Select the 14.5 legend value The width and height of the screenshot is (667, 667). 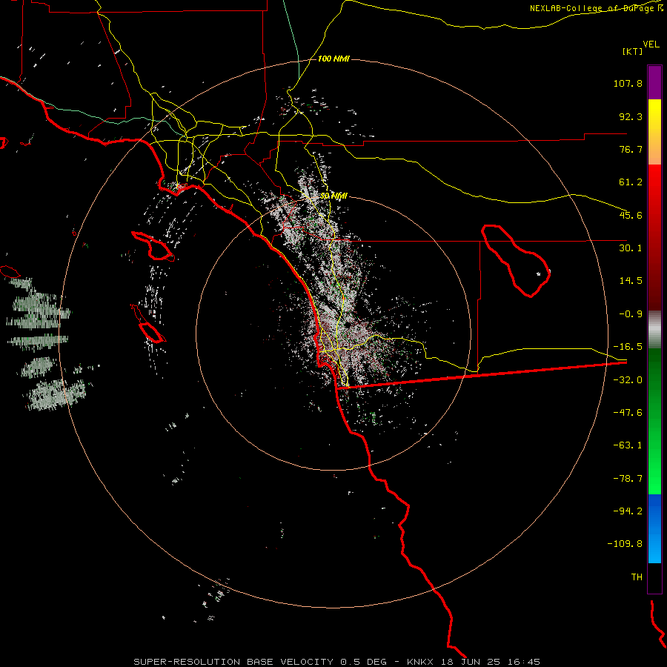pos(631,281)
